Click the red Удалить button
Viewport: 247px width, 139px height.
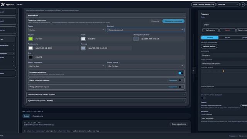[227, 30]
